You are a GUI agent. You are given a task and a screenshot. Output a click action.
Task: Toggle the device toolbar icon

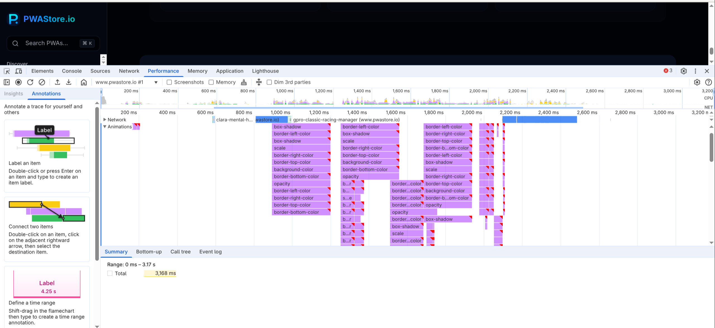[18, 71]
